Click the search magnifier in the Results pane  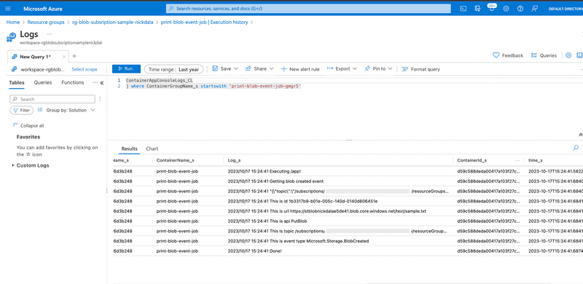point(576,148)
